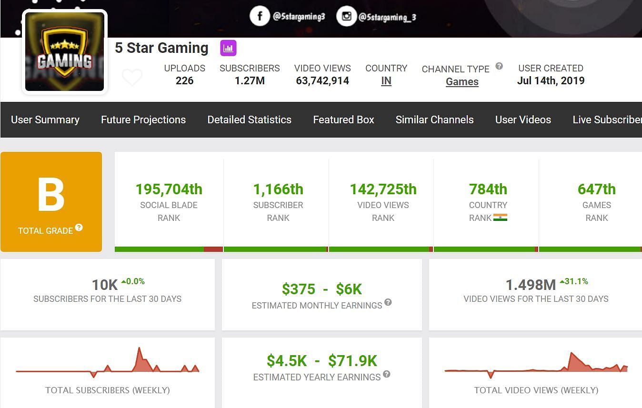Click the Instagram icon in banner
Screen dimensions: 642x408
tap(346, 17)
